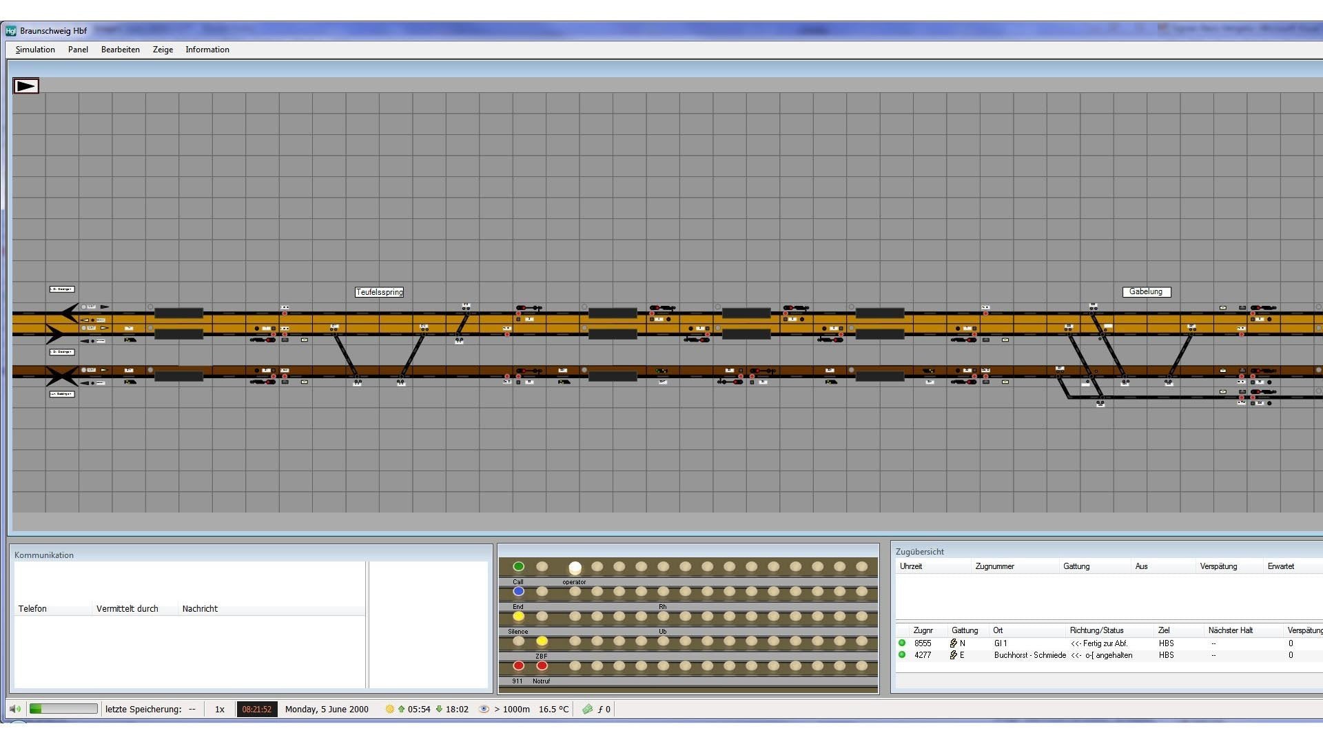
Task: Open the Panel menu
Action: (78, 50)
